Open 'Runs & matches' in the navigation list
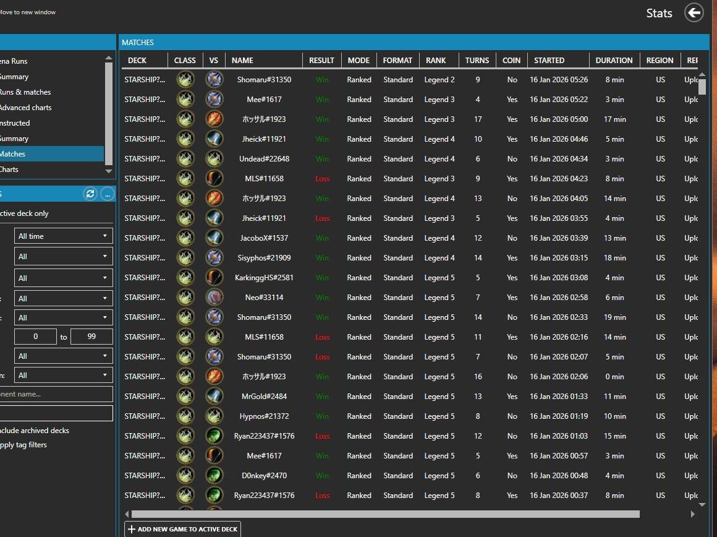 (25, 92)
